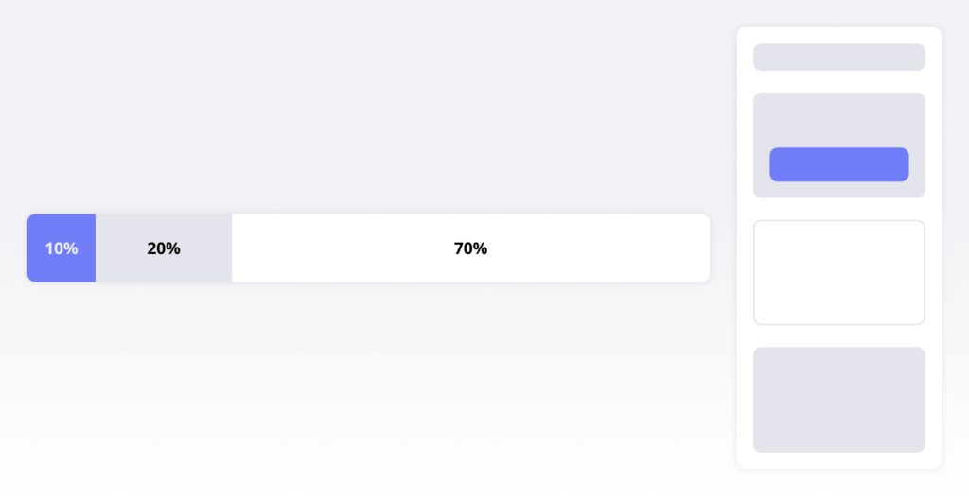Click the rounded right end of the 70% segment
Viewport: 969px width, 496px height.
coord(706,248)
